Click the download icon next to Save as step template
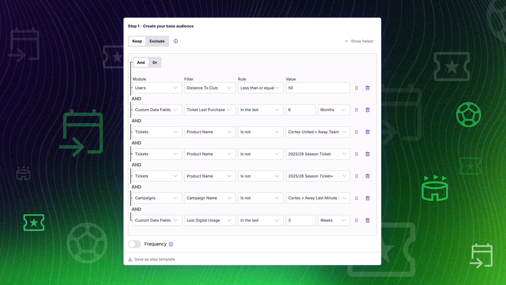Image resolution: width=506 pixels, height=285 pixels. click(x=130, y=259)
